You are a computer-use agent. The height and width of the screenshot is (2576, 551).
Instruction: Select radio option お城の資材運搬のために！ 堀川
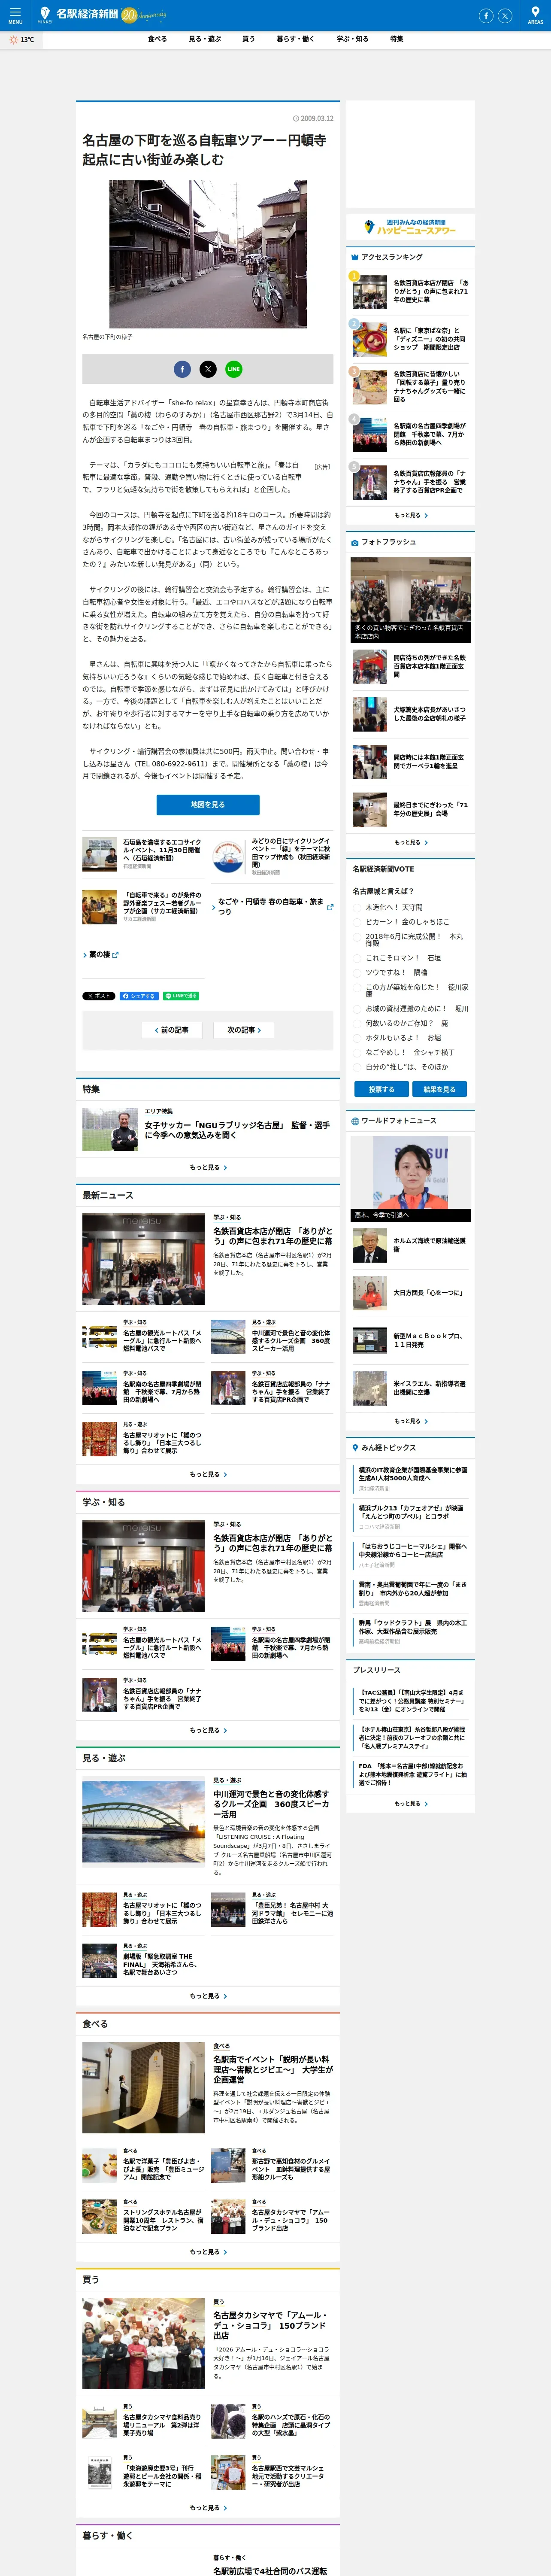(357, 1009)
